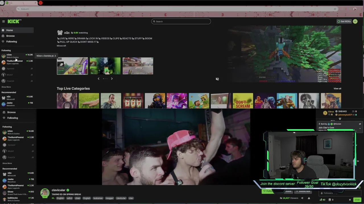Open the IRL category link under the stream title
364x204 pixels.
coord(53,198)
